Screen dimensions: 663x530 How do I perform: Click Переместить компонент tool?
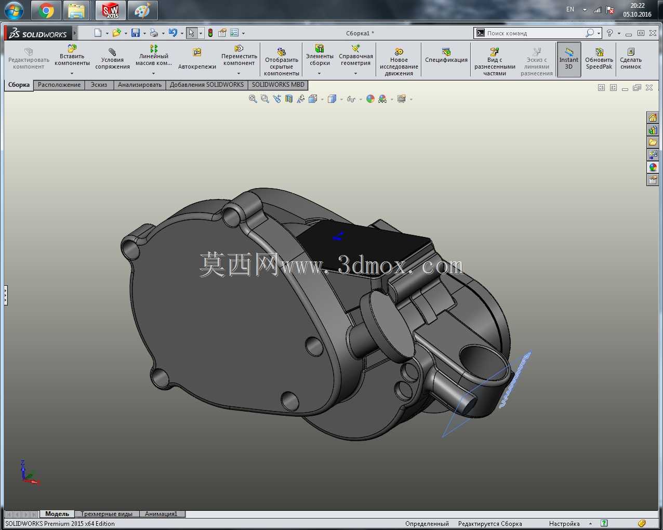click(x=239, y=56)
